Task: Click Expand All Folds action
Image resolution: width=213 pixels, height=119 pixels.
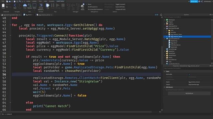Action: (x=120, y=7)
